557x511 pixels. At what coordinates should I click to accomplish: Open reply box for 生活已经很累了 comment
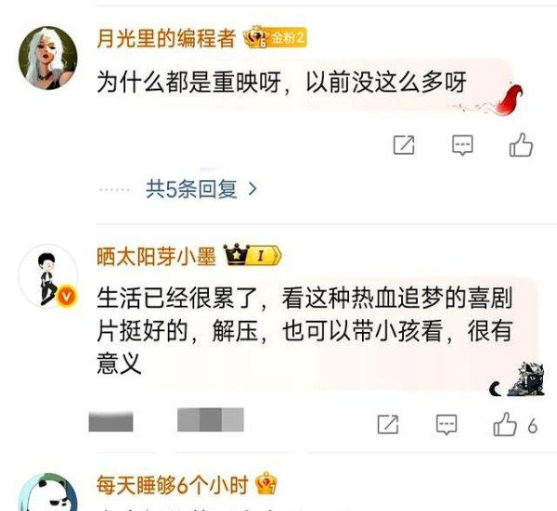click(x=447, y=425)
